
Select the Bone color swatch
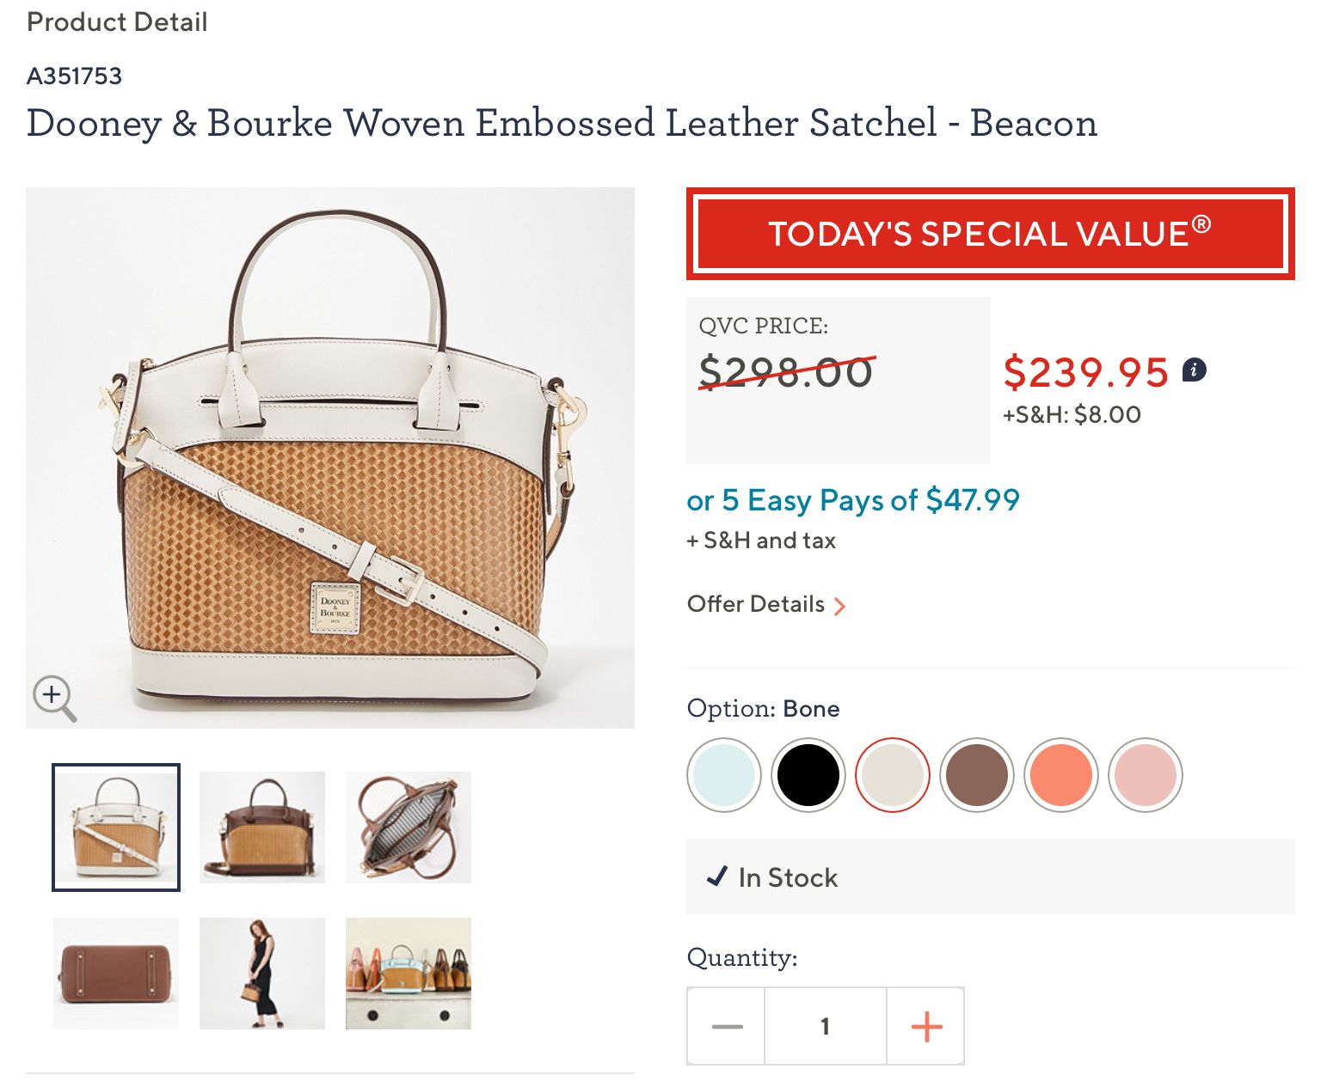pyautogui.click(x=893, y=775)
